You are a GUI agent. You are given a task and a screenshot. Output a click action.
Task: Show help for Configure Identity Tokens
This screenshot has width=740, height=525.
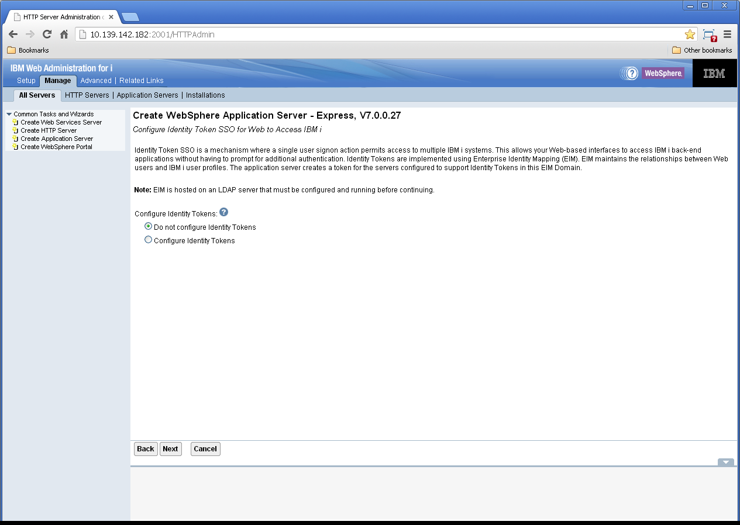[x=223, y=212]
